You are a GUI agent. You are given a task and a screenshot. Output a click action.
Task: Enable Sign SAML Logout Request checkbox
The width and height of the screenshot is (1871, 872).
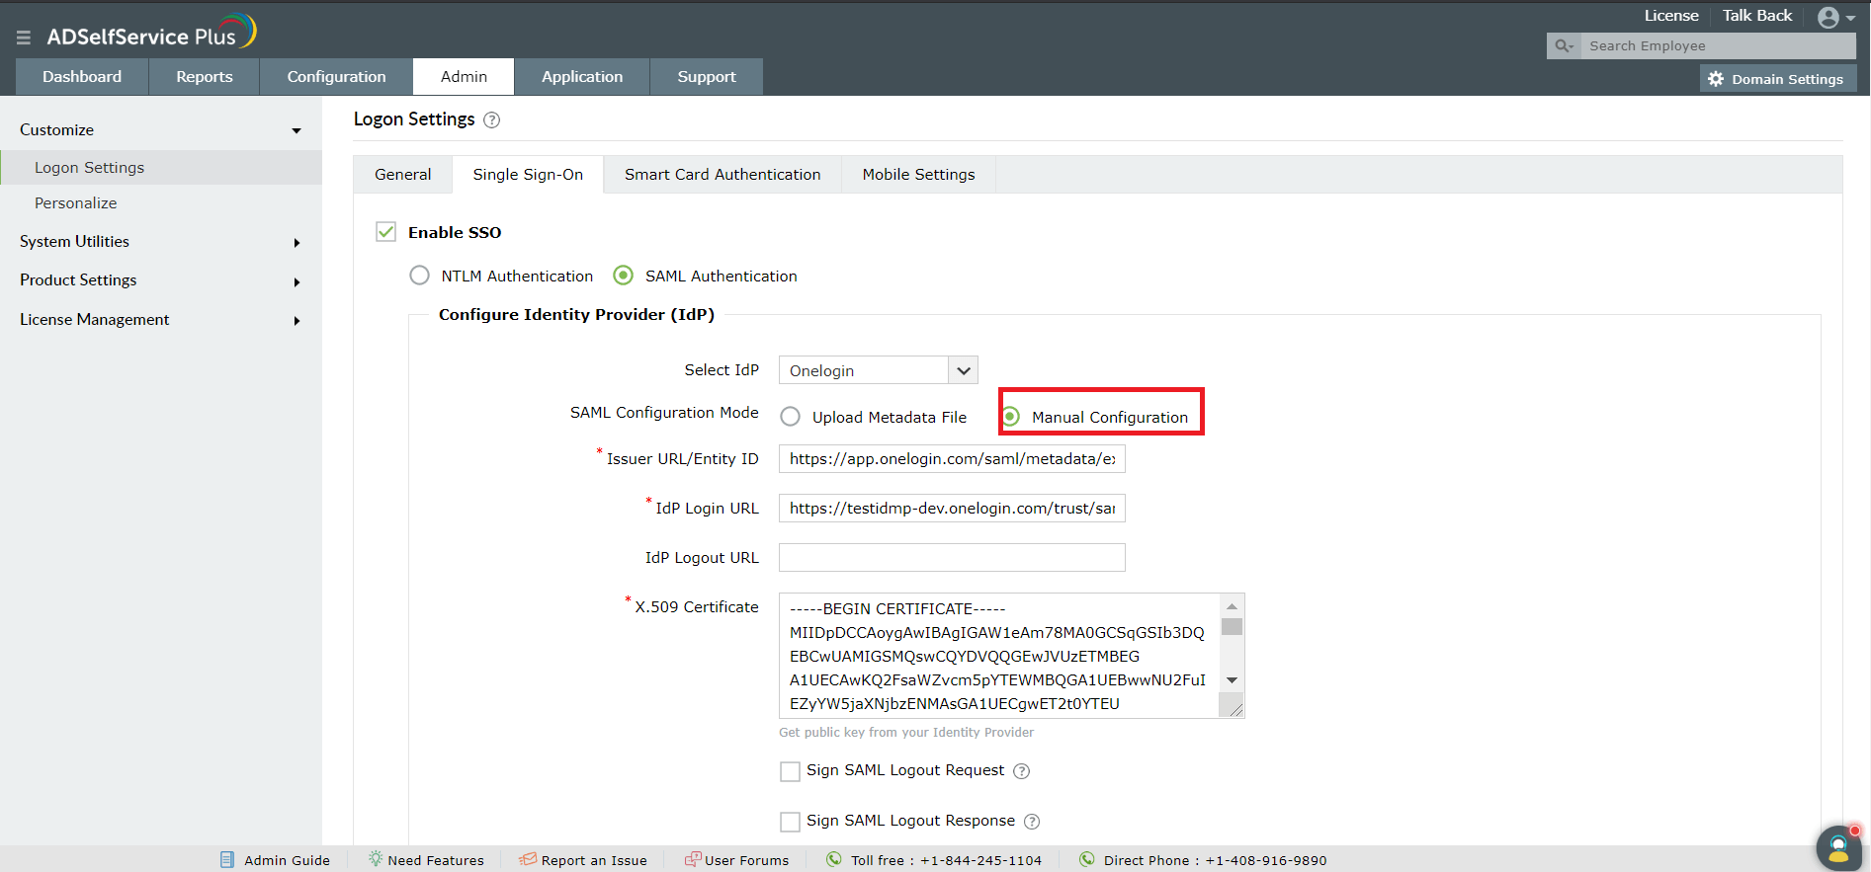click(x=790, y=771)
